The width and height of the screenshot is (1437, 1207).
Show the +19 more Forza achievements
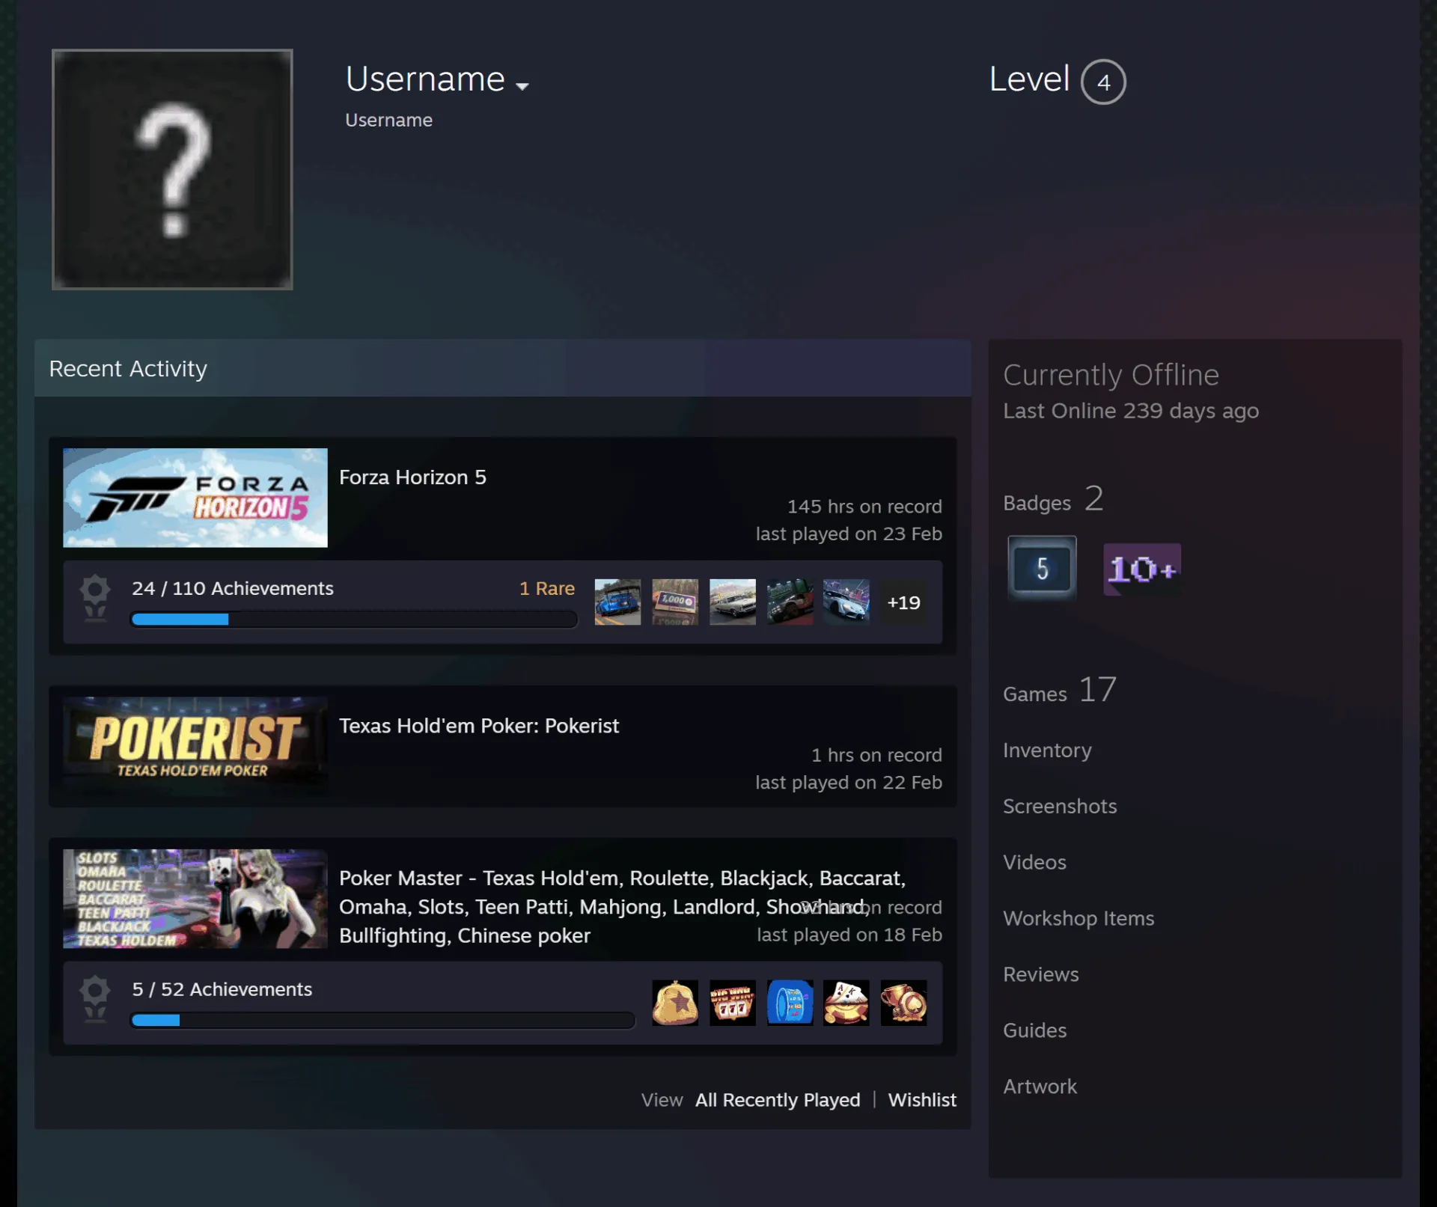903,602
